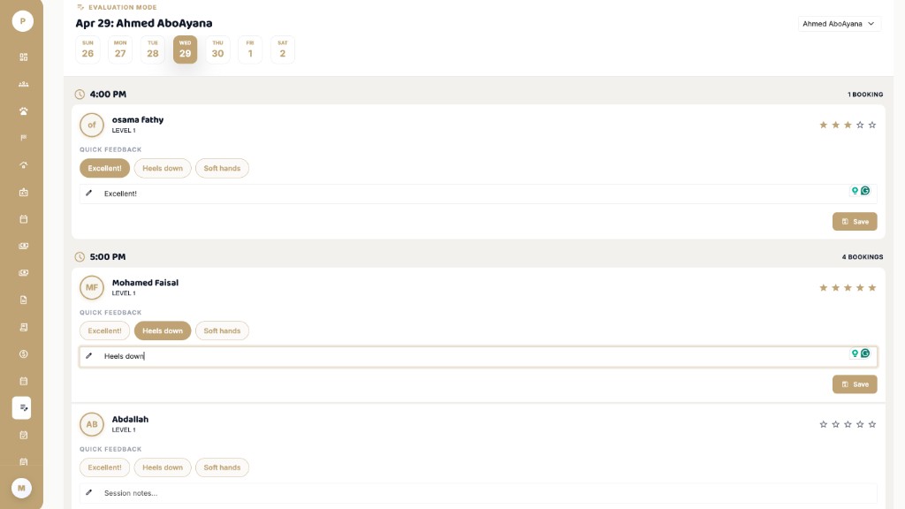Viewport: 905px width, 509px height.
Task: Set osama fathy rating to one star
Action: 824,125
